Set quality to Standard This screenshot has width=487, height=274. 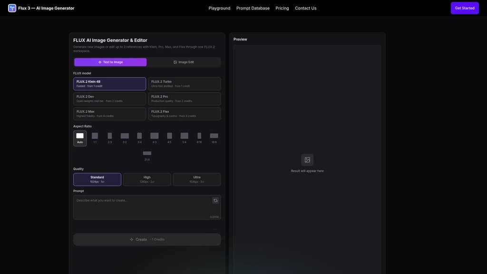(x=97, y=179)
